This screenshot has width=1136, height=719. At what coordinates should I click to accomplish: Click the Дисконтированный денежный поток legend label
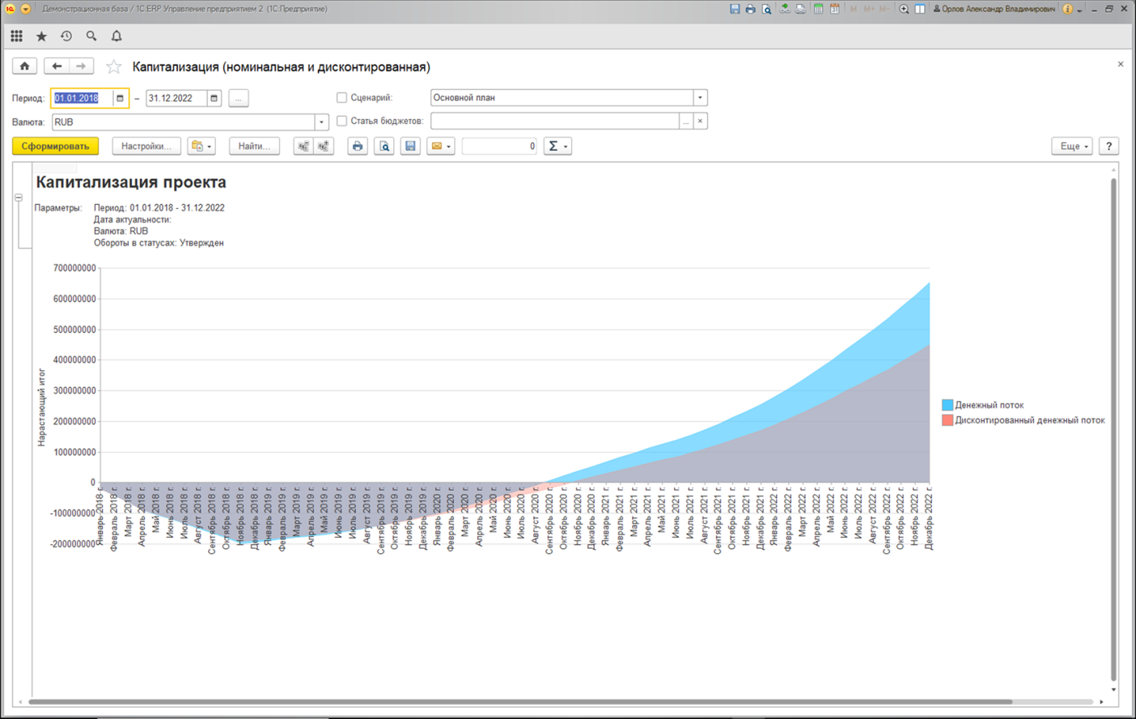pos(1030,420)
